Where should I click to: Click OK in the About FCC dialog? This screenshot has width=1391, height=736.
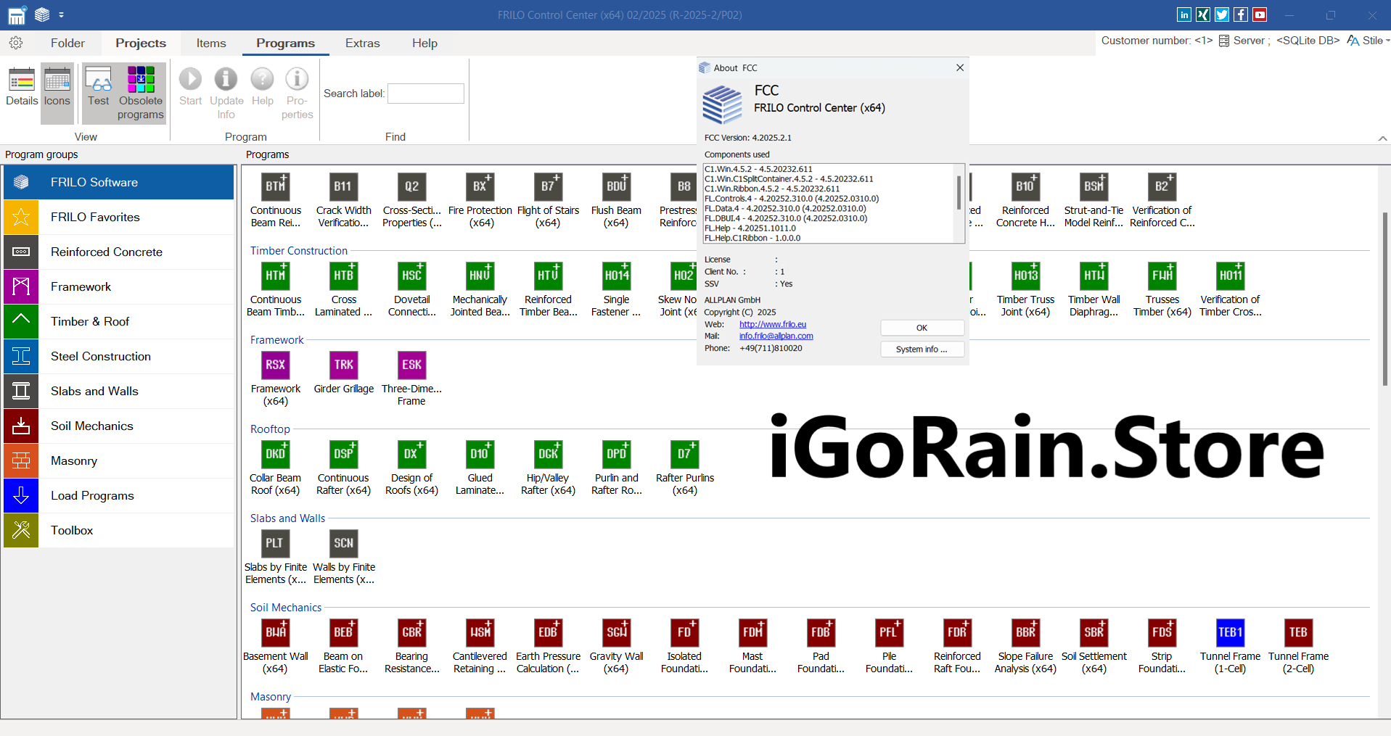coord(922,328)
